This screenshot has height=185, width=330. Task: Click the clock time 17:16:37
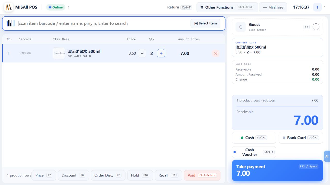click(x=301, y=7)
